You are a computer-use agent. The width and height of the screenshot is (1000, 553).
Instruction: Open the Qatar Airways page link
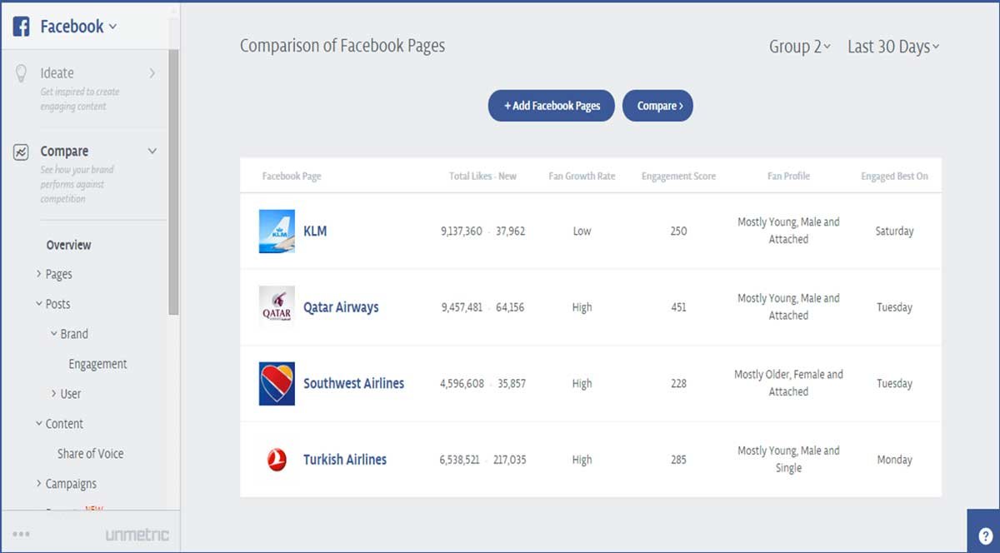pyautogui.click(x=341, y=307)
